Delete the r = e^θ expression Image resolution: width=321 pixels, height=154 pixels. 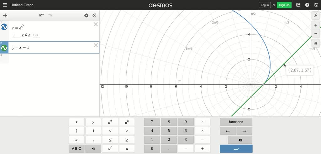coord(96,24)
